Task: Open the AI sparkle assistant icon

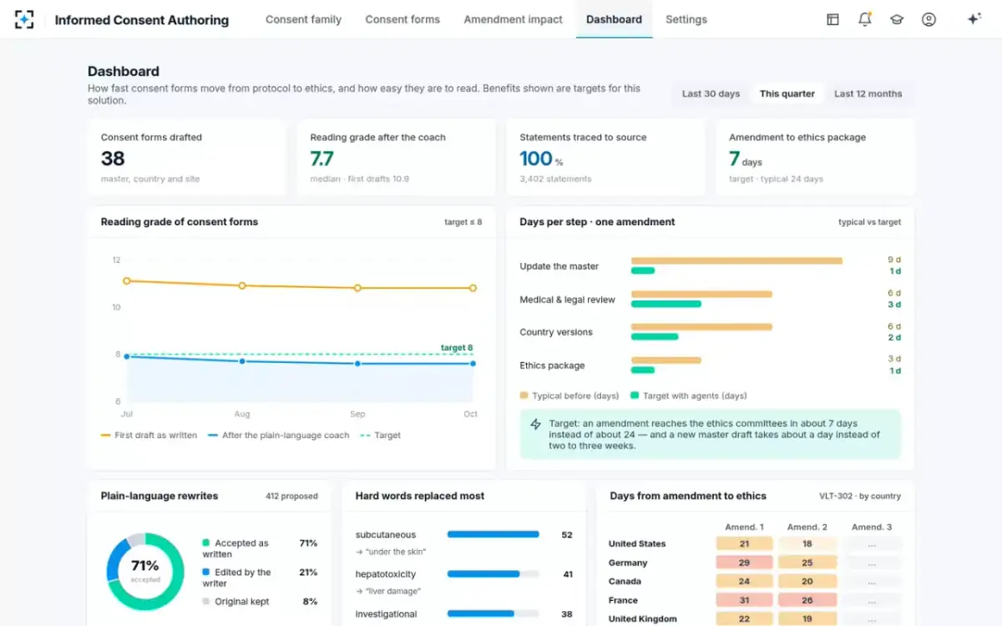Action: (x=974, y=19)
